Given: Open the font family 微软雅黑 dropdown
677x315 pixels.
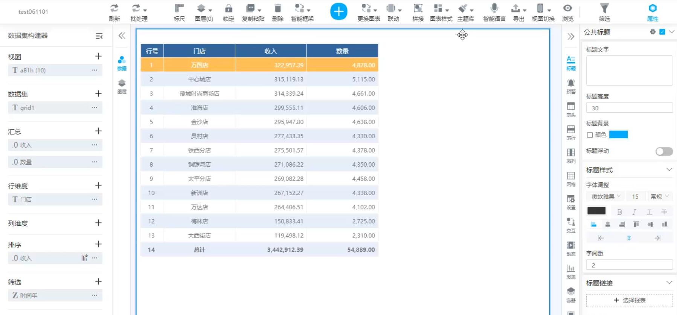Looking at the screenshot, I should pos(605,196).
